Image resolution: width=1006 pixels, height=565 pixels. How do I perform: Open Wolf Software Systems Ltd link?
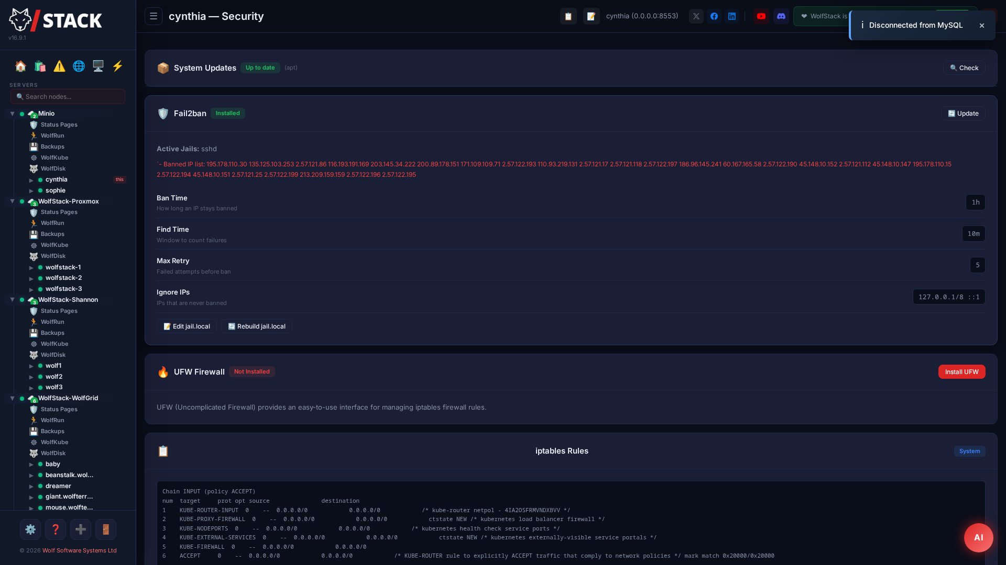coord(80,550)
